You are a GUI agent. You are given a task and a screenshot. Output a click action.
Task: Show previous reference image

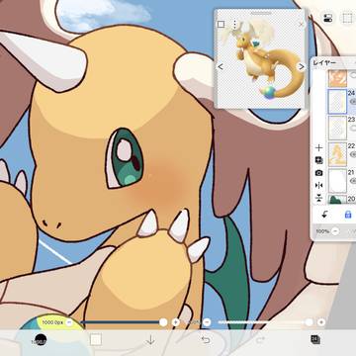[221, 67]
